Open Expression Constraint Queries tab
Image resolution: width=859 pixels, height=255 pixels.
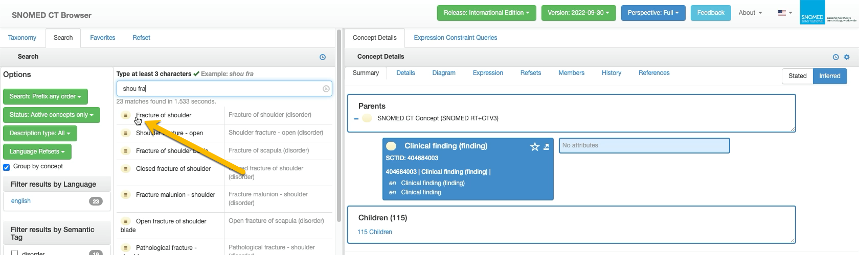[455, 38]
